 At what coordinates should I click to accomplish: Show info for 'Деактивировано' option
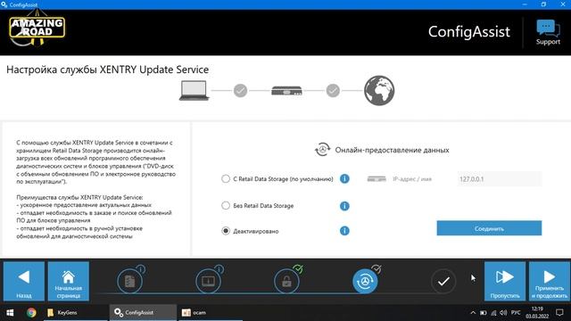pos(344,231)
